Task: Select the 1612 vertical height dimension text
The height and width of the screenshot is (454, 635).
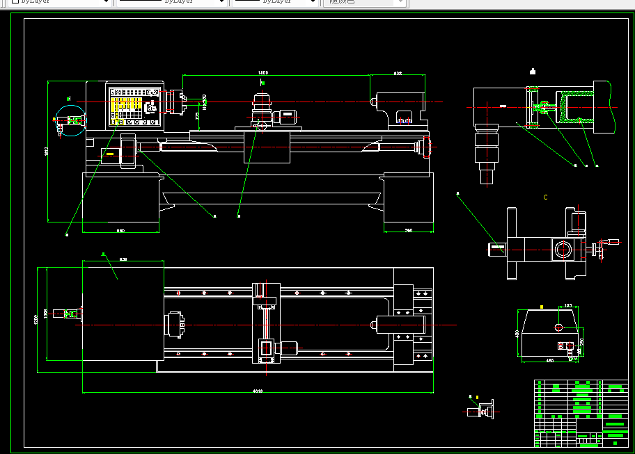Action: tap(46, 151)
